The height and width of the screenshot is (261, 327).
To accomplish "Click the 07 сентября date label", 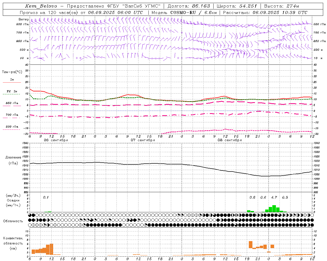I will point(143,140).
